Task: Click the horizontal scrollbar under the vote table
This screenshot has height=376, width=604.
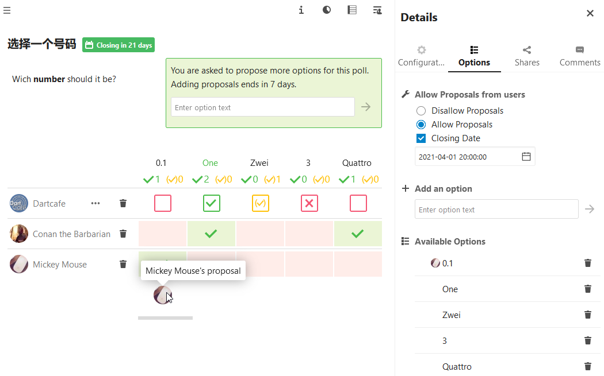Action: tap(165, 318)
